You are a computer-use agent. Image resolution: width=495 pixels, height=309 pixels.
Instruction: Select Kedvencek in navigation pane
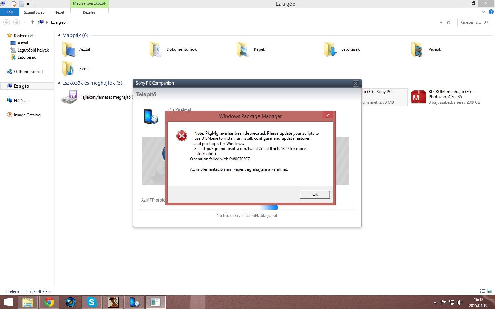[x=24, y=35]
